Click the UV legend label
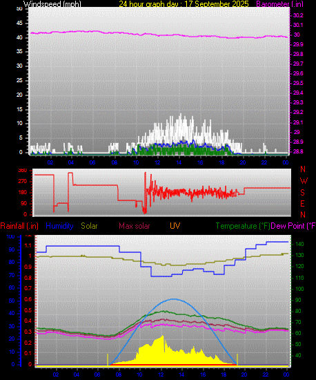Viewport: 316px width, 380px height. tap(175, 226)
